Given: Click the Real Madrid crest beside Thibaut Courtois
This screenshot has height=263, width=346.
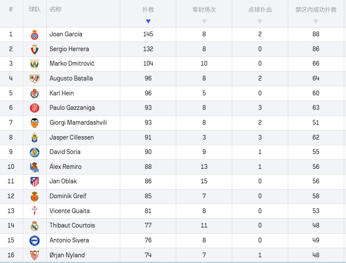Looking at the screenshot, I should pyautogui.click(x=35, y=226).
